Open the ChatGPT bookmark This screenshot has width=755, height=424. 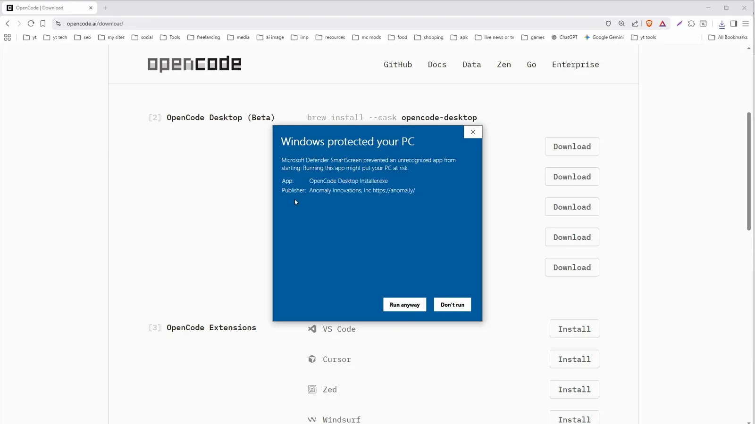click(x=564, y=37)
